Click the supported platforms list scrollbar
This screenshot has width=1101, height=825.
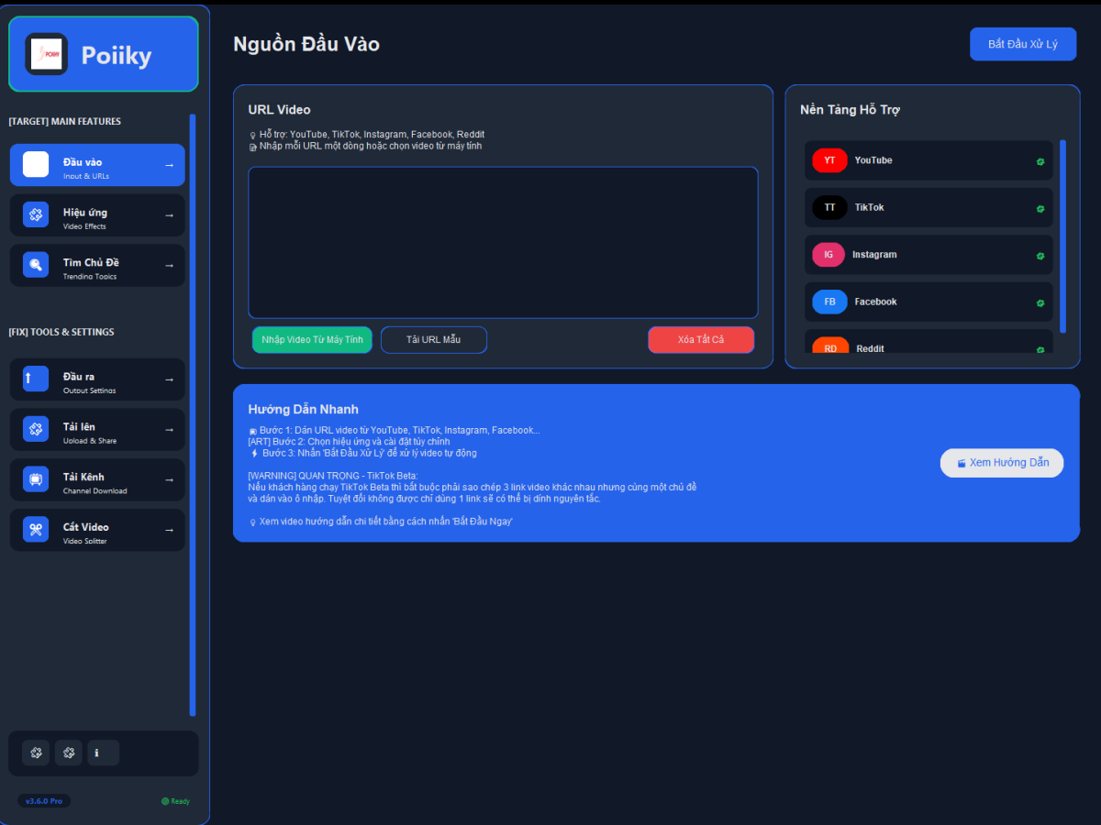pos(1062,236)
